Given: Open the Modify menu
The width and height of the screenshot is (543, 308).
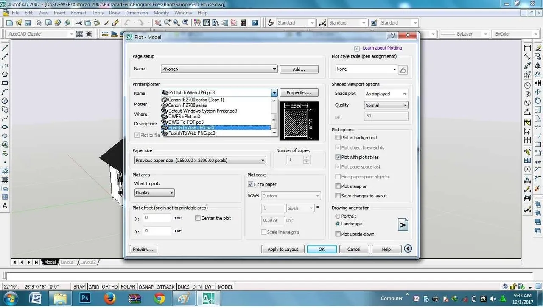Looking at the screenshot, I should (x=161, y=13).
